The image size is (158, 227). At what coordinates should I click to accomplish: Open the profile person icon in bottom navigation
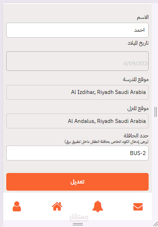click(x=17, y=206)
